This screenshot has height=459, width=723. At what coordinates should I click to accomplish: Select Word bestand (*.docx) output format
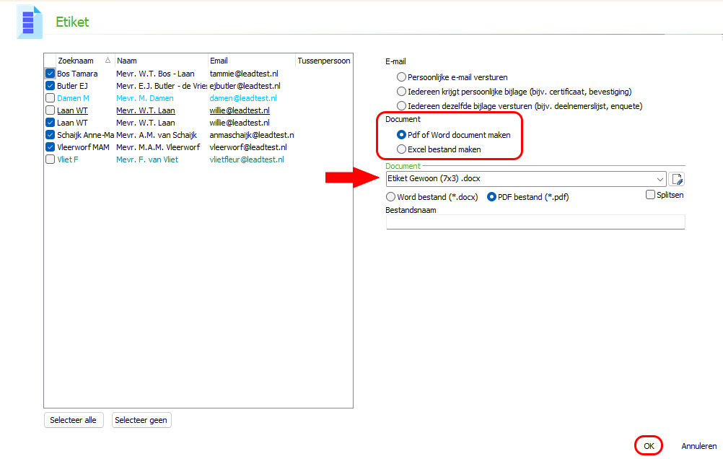tap(391, 197)
